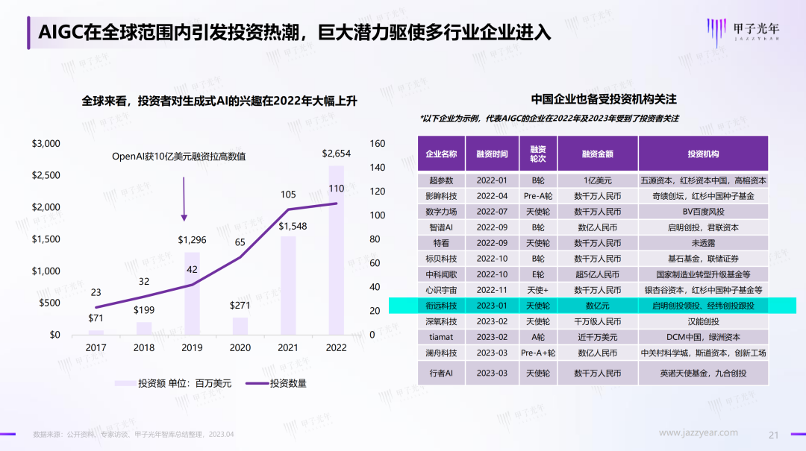Click the E轮 round cell
806x451 pixels.
537,274
